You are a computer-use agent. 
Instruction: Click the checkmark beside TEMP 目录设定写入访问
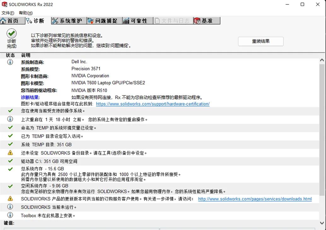click(x=10, y=136)
